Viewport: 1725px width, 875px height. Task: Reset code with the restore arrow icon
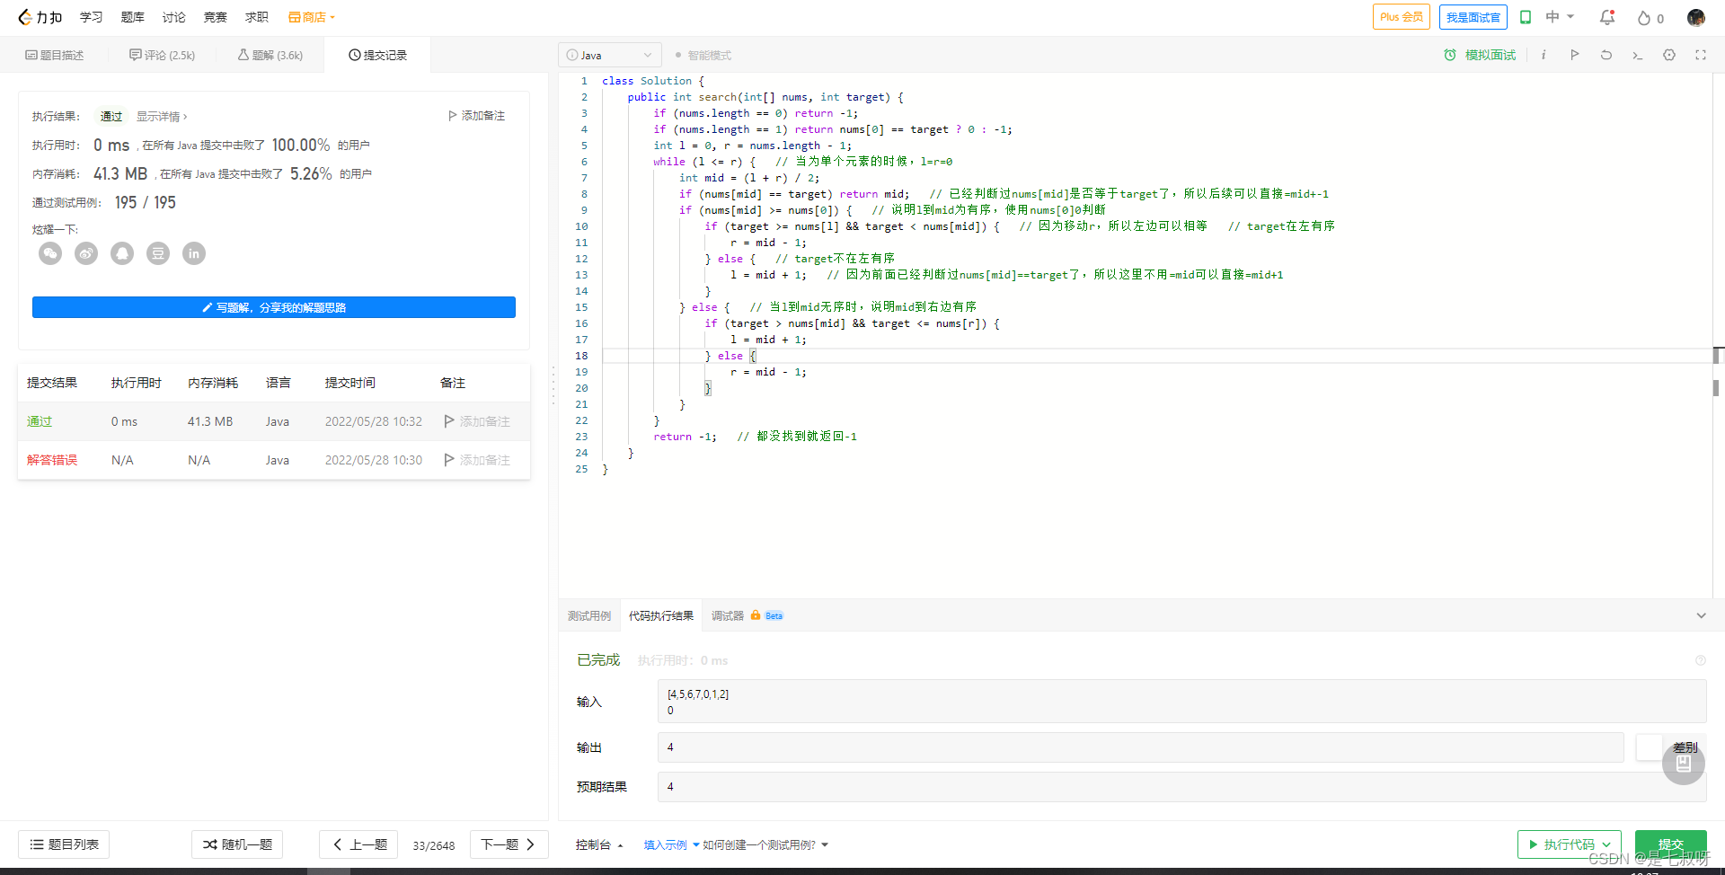(x=1606, y=55)
